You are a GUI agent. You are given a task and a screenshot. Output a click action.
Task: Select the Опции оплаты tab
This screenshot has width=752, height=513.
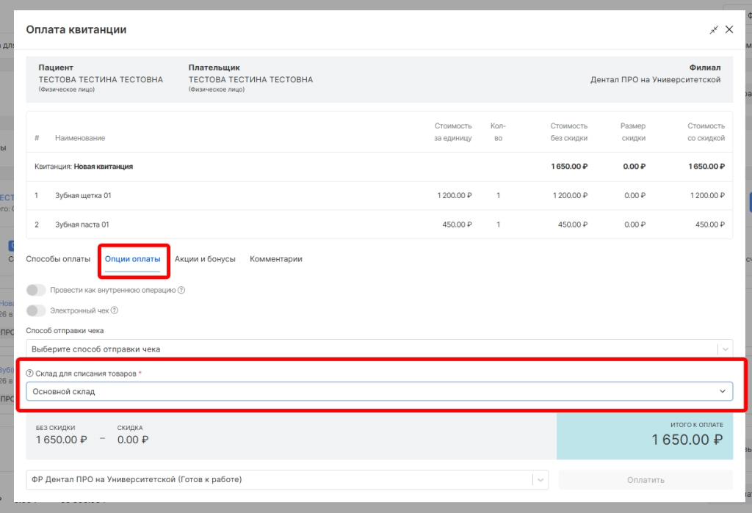(132, 259)
